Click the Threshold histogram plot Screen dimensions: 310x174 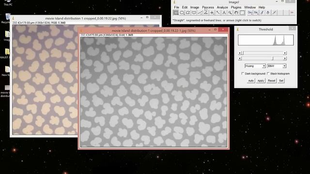tap(266, 40)
